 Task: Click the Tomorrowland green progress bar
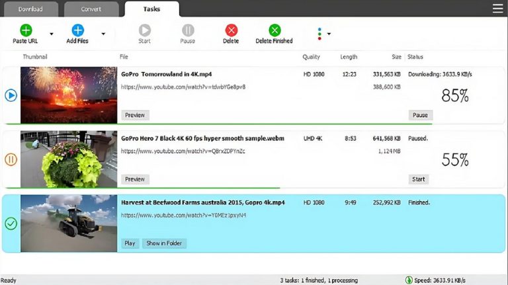pyautogui.click(x=219, y=124)
